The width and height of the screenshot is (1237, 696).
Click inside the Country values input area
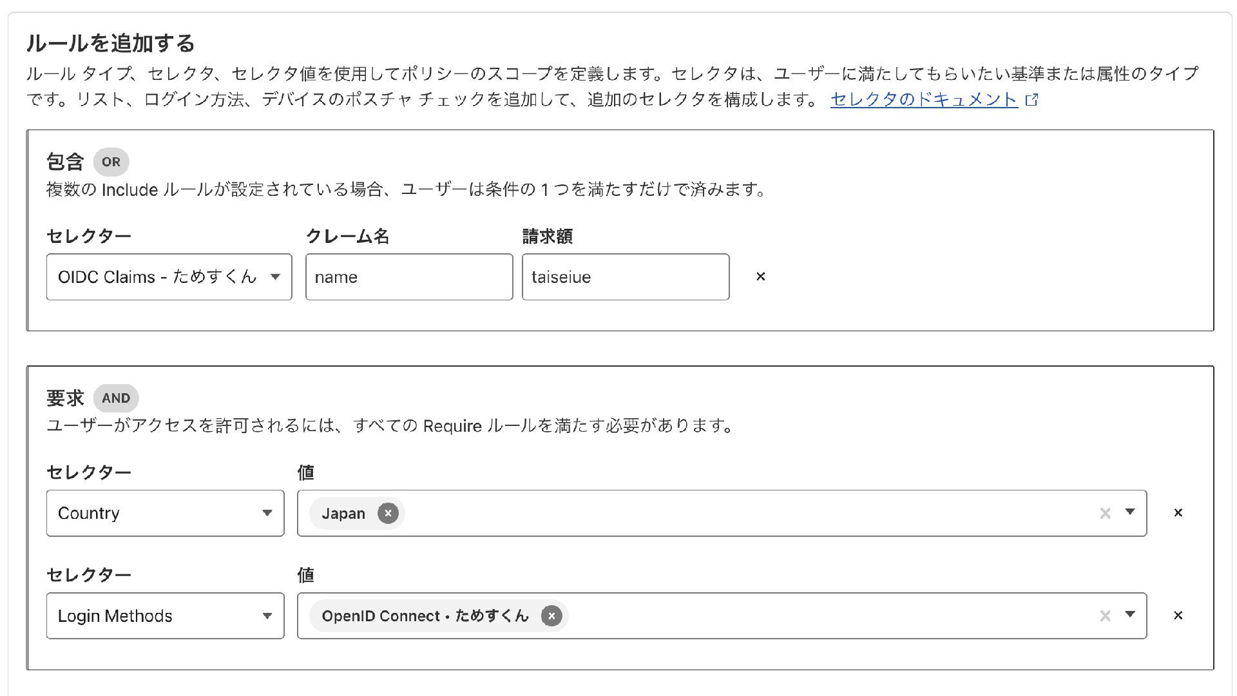741,513
